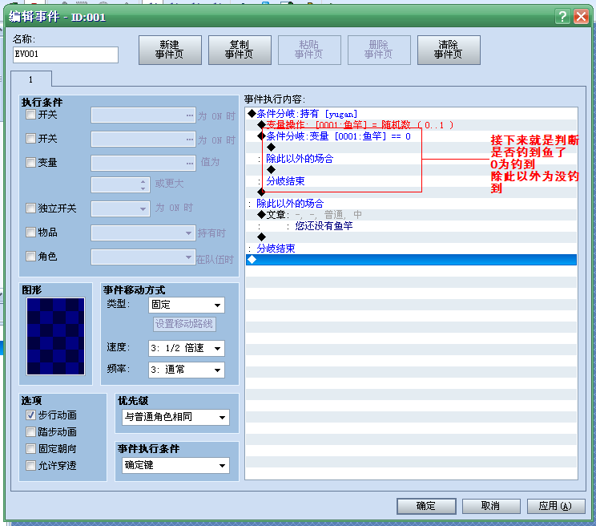Select the 条件分歧:变量 [0001:鱼竿] == 0 line
Screen dimensions: 596x526
[x=411, y=136]
